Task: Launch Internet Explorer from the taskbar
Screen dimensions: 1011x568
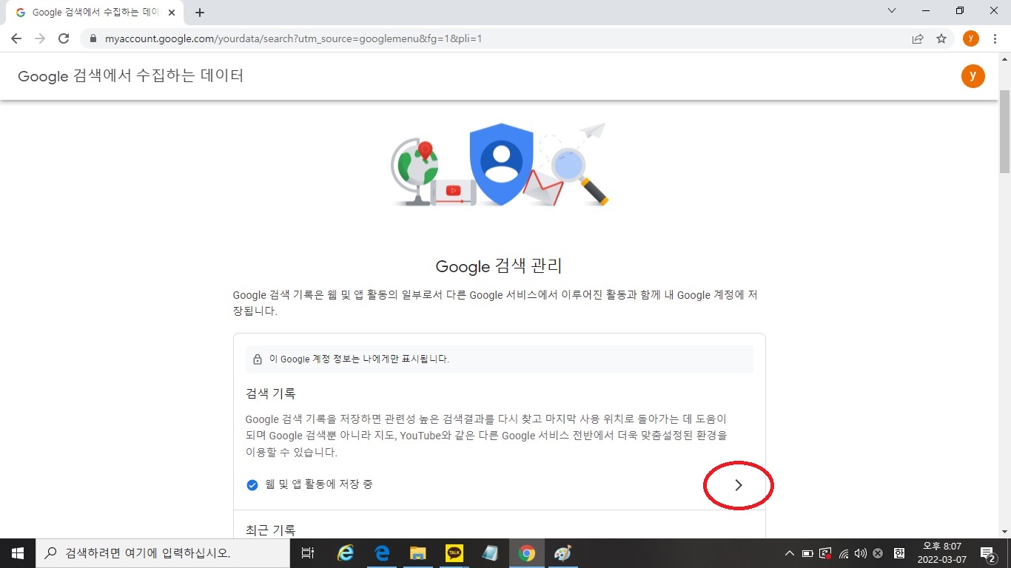Action: pyautogui.click(x=346, y=553)
